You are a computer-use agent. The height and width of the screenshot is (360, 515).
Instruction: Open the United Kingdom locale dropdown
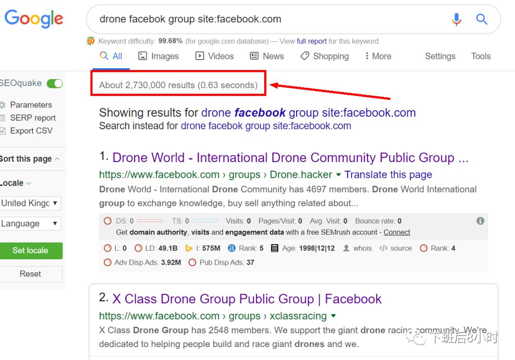point(30,203)
